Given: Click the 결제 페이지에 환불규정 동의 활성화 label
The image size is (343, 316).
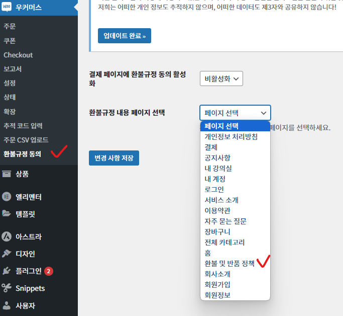Looking at the screenshot, I should point(138,79).
